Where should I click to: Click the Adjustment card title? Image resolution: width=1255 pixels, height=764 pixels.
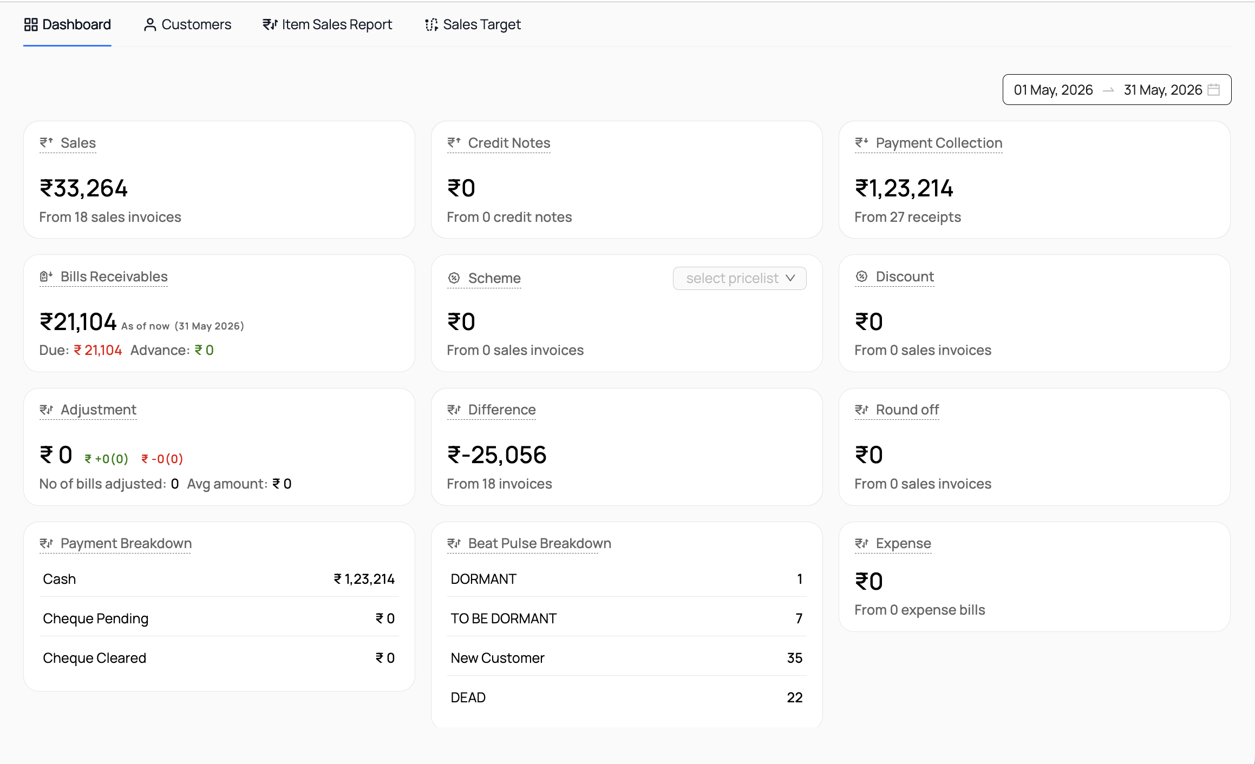99,410
